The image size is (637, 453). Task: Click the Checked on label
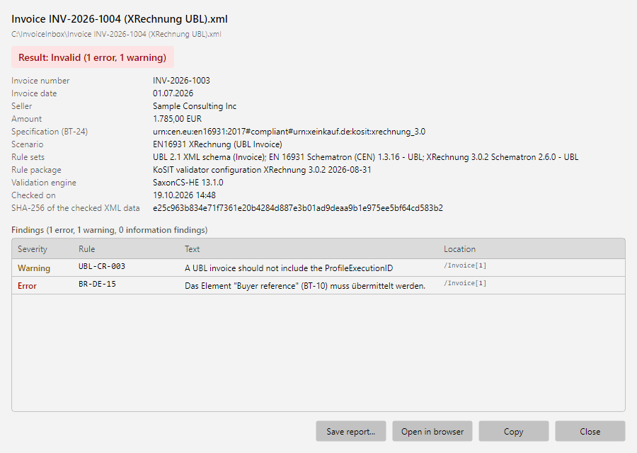(x=33, y=195)
